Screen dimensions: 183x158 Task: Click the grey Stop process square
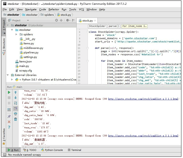coord(9,98)
